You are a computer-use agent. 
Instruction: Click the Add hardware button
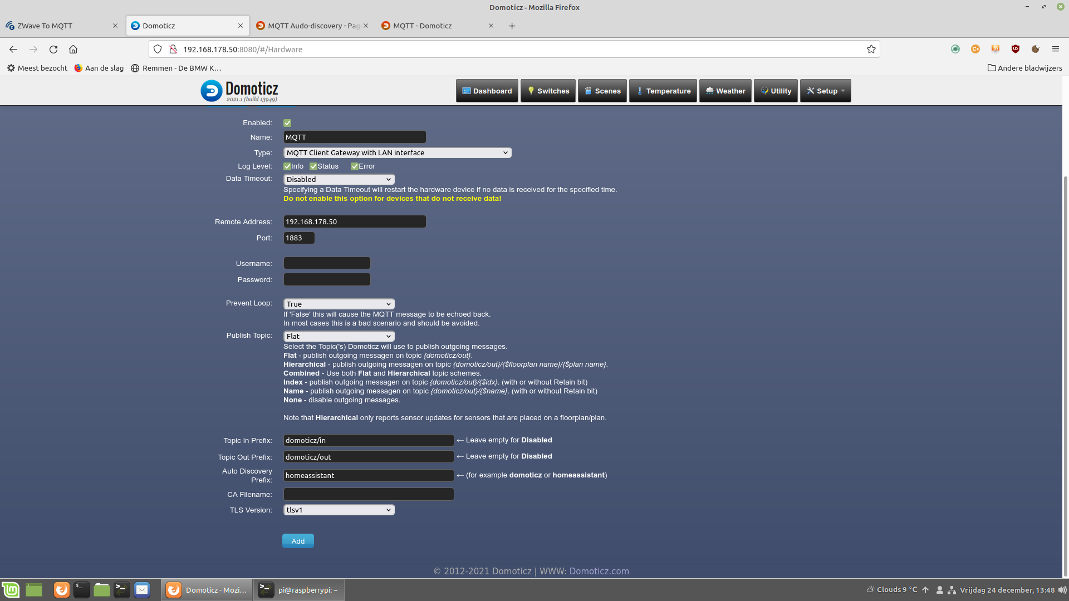(298, 541)
